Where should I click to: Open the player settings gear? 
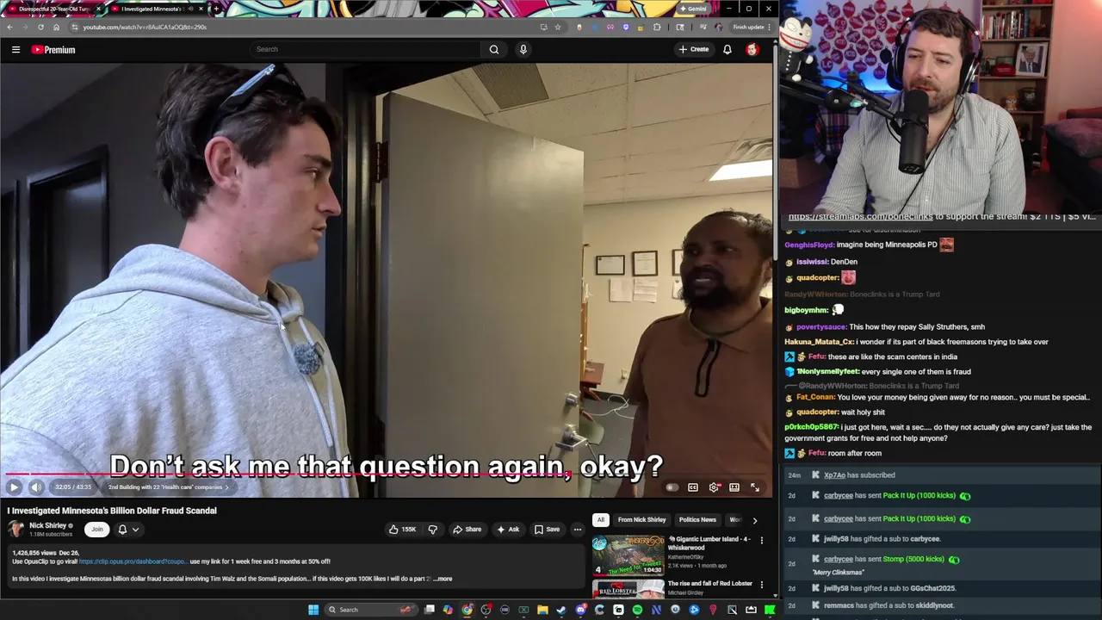pyautogui.click(x=714, y=487)
